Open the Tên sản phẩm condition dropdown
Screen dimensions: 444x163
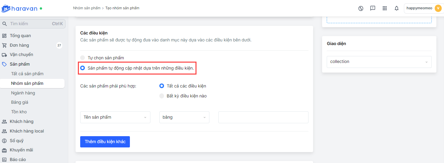115,117
